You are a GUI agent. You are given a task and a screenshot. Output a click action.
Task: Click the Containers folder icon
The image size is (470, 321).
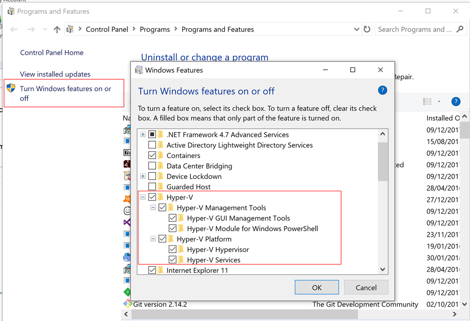(x=161, y=155)
